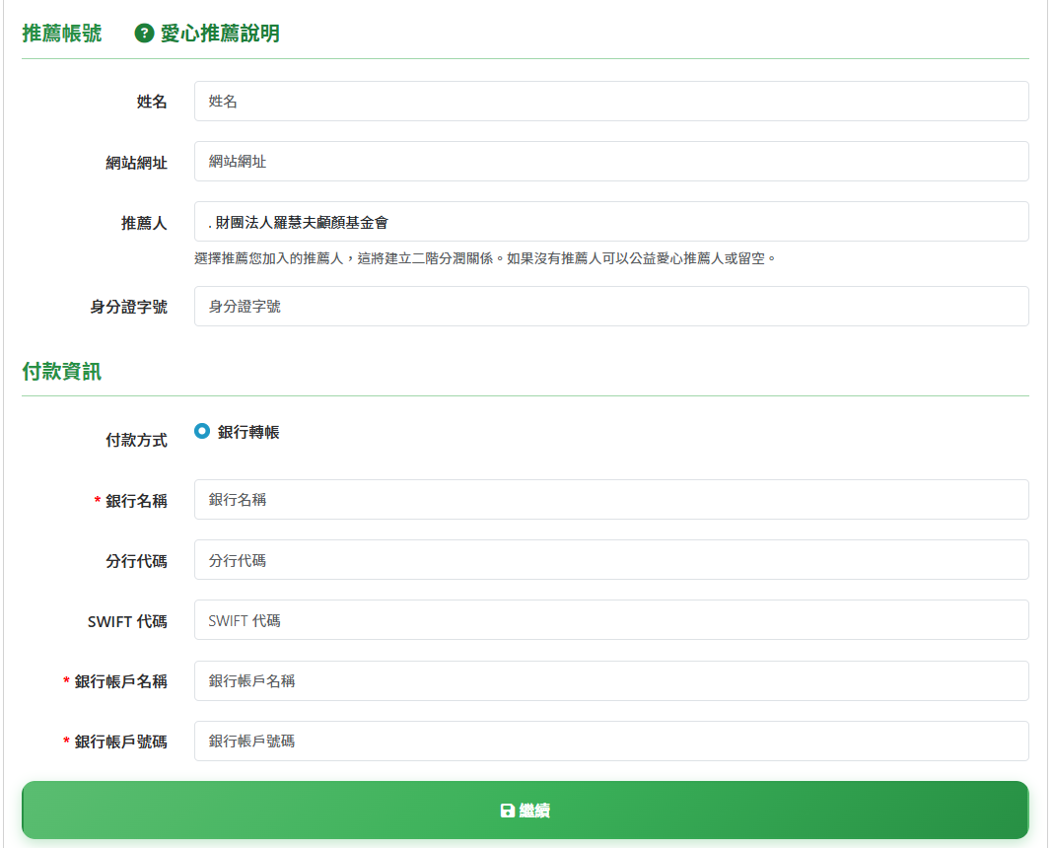Open the 愛心推薦說明 link
This screenshot has width=1052, height=848.
[219, 34]
